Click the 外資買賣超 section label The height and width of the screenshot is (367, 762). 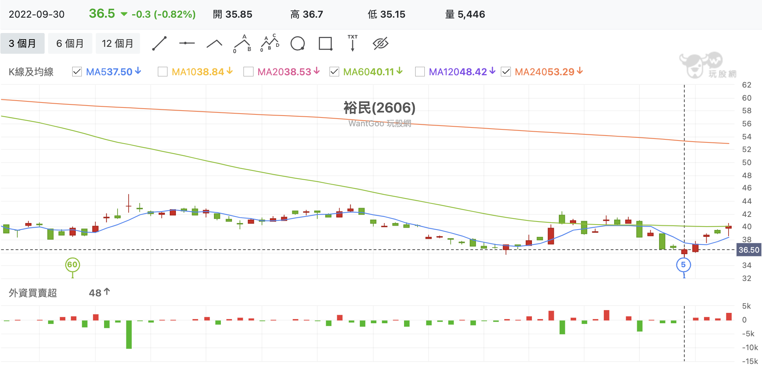(x=33, y=293)
